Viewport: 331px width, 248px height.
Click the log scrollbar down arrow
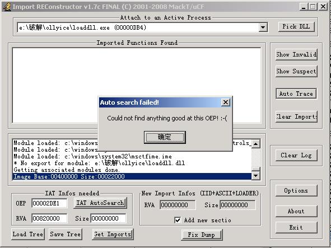click(x=256, y=176)
